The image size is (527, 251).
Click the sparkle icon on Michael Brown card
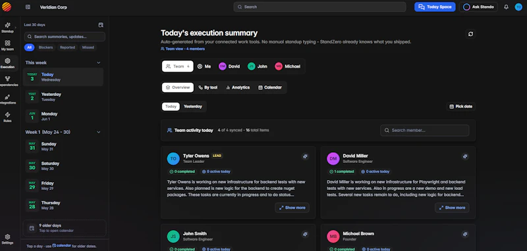465,234
